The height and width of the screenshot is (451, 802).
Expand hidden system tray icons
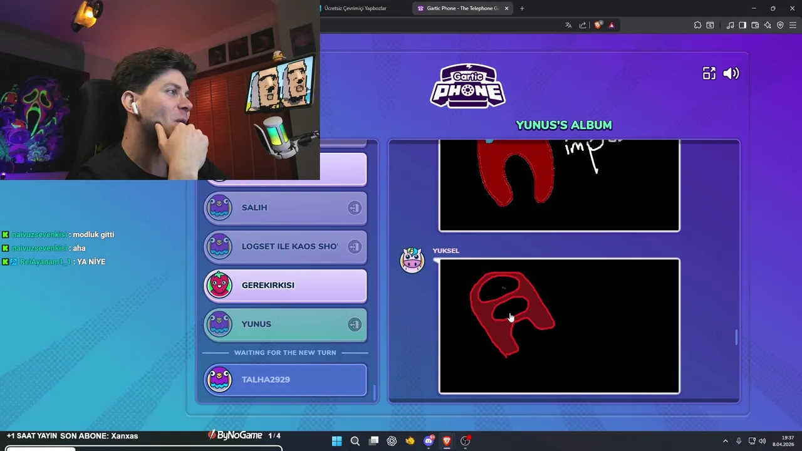726,441
